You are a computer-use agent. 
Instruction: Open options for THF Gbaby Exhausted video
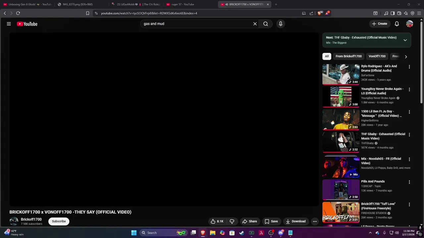click(409, 135)
